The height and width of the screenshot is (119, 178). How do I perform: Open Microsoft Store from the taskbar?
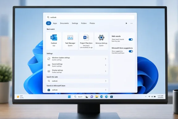pos(112,97)
